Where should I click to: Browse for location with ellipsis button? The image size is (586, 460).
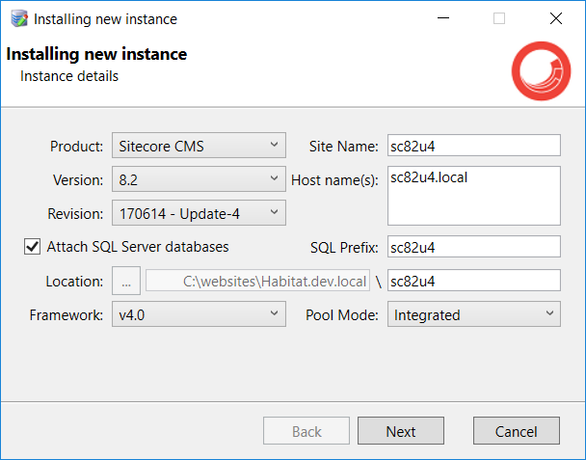tap(126, 281)
